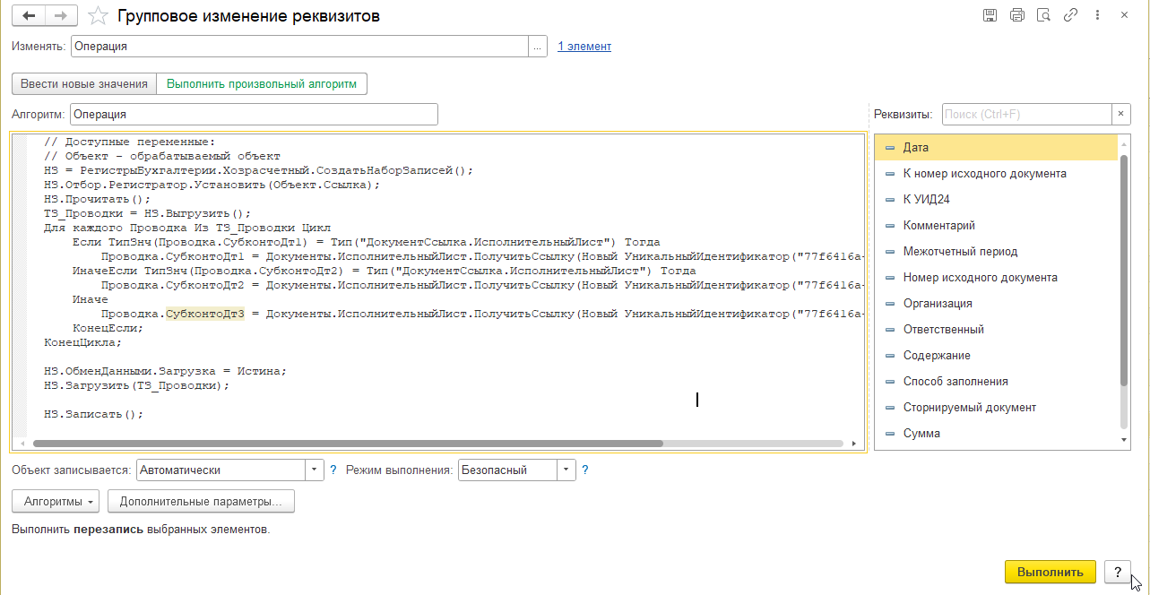Click the printer icon

tap(1016, 15)
